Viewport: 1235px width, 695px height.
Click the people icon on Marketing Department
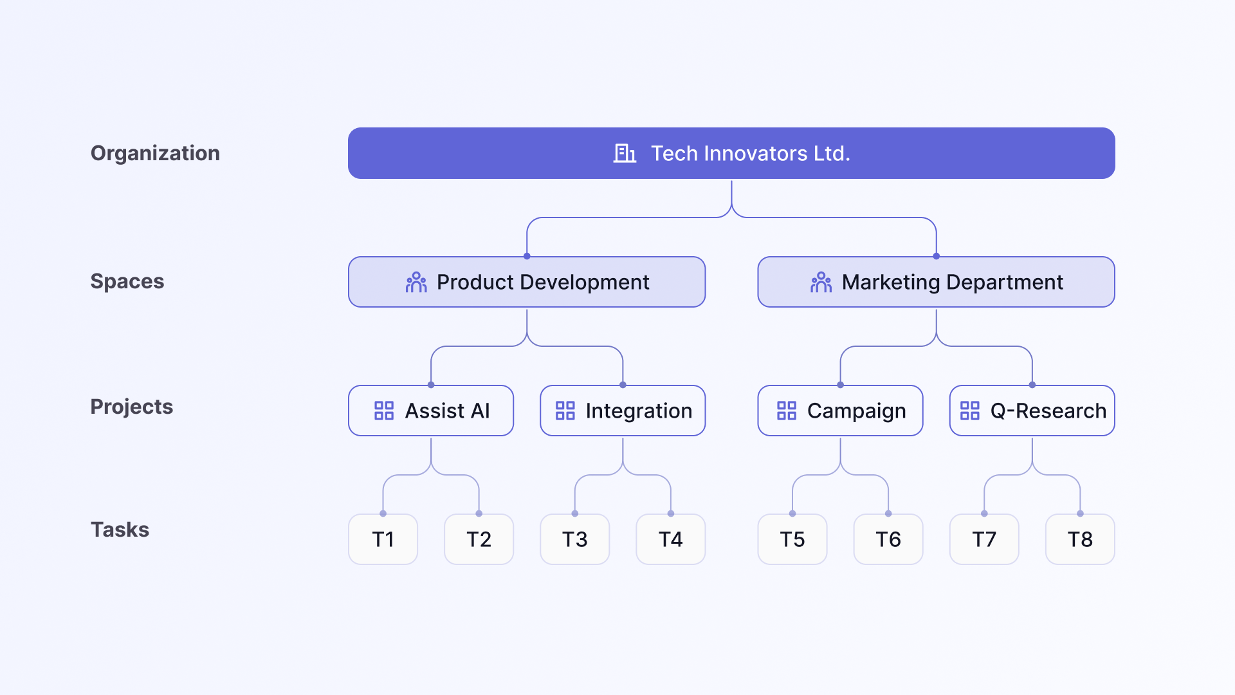(x=821, y=282)
